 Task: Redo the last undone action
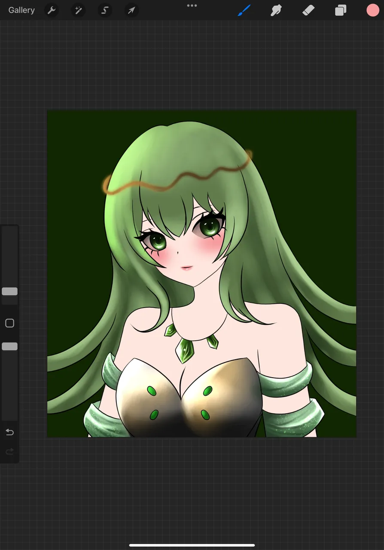[9, 452]
